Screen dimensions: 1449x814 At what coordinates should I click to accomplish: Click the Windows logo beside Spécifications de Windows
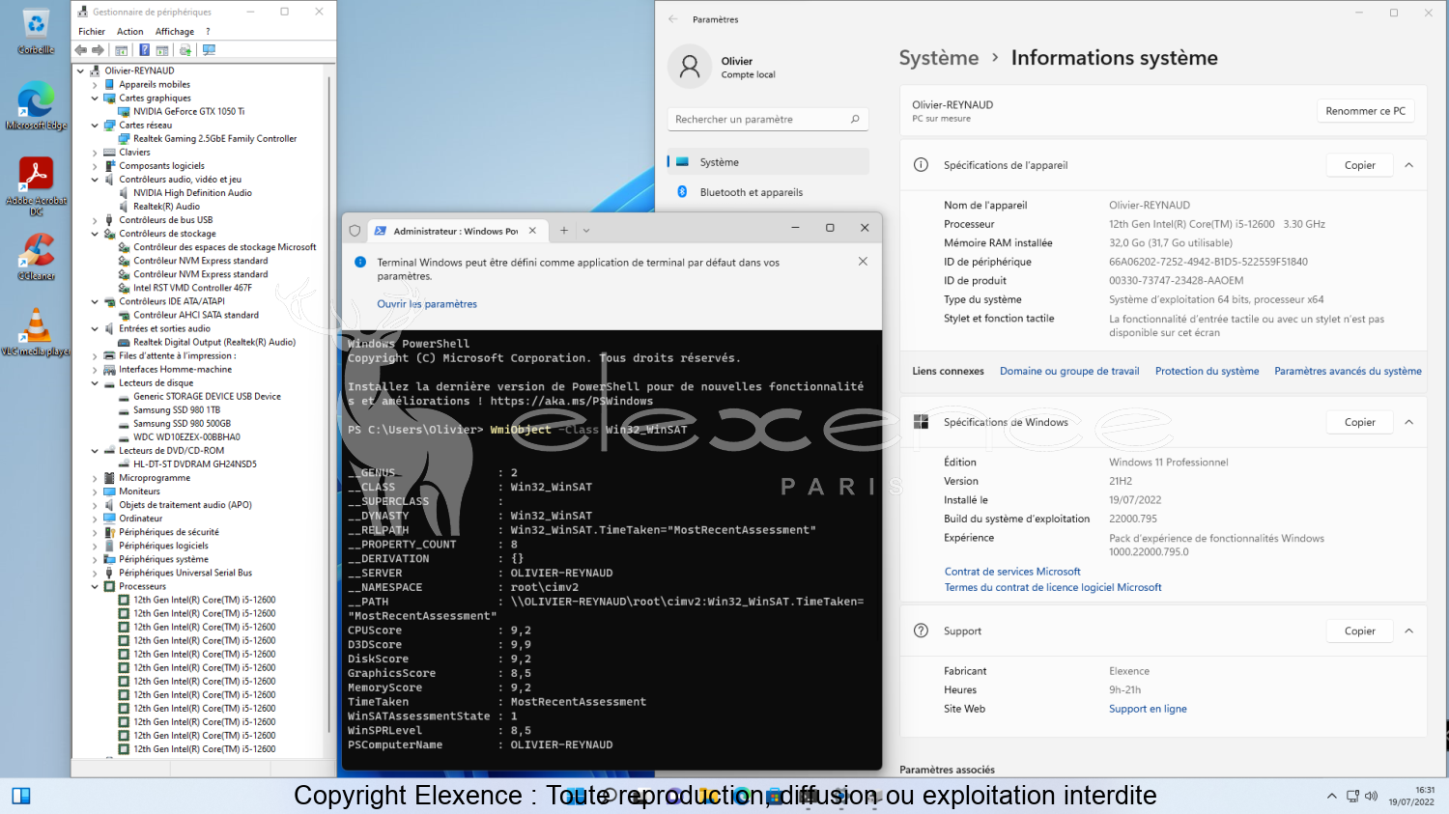pyautogui.click(x=922, y=422)
